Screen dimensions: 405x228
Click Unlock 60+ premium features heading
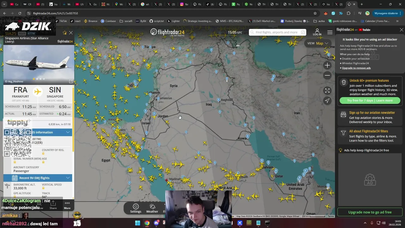click(369, 81)
